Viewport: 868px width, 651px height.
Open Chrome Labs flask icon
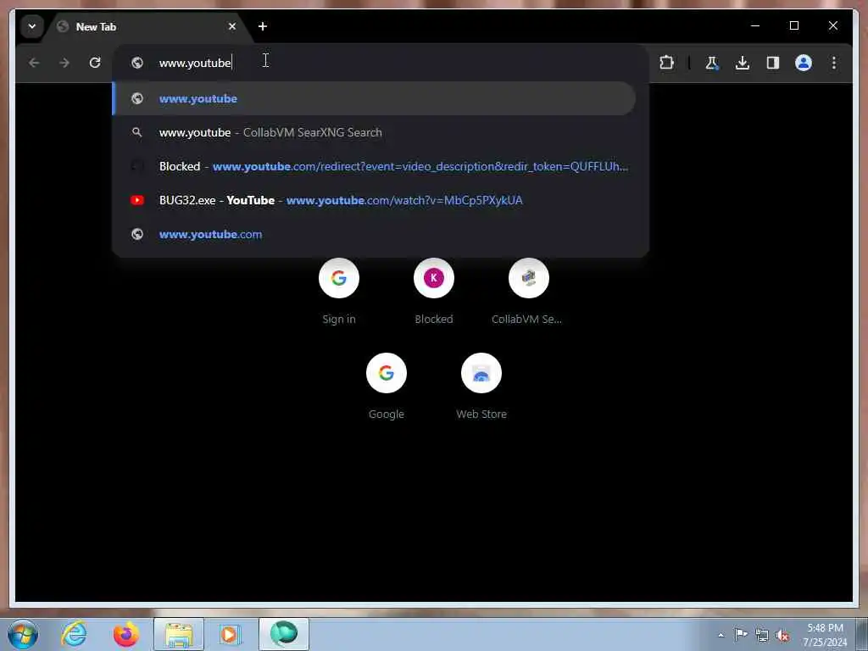[712, 63]
